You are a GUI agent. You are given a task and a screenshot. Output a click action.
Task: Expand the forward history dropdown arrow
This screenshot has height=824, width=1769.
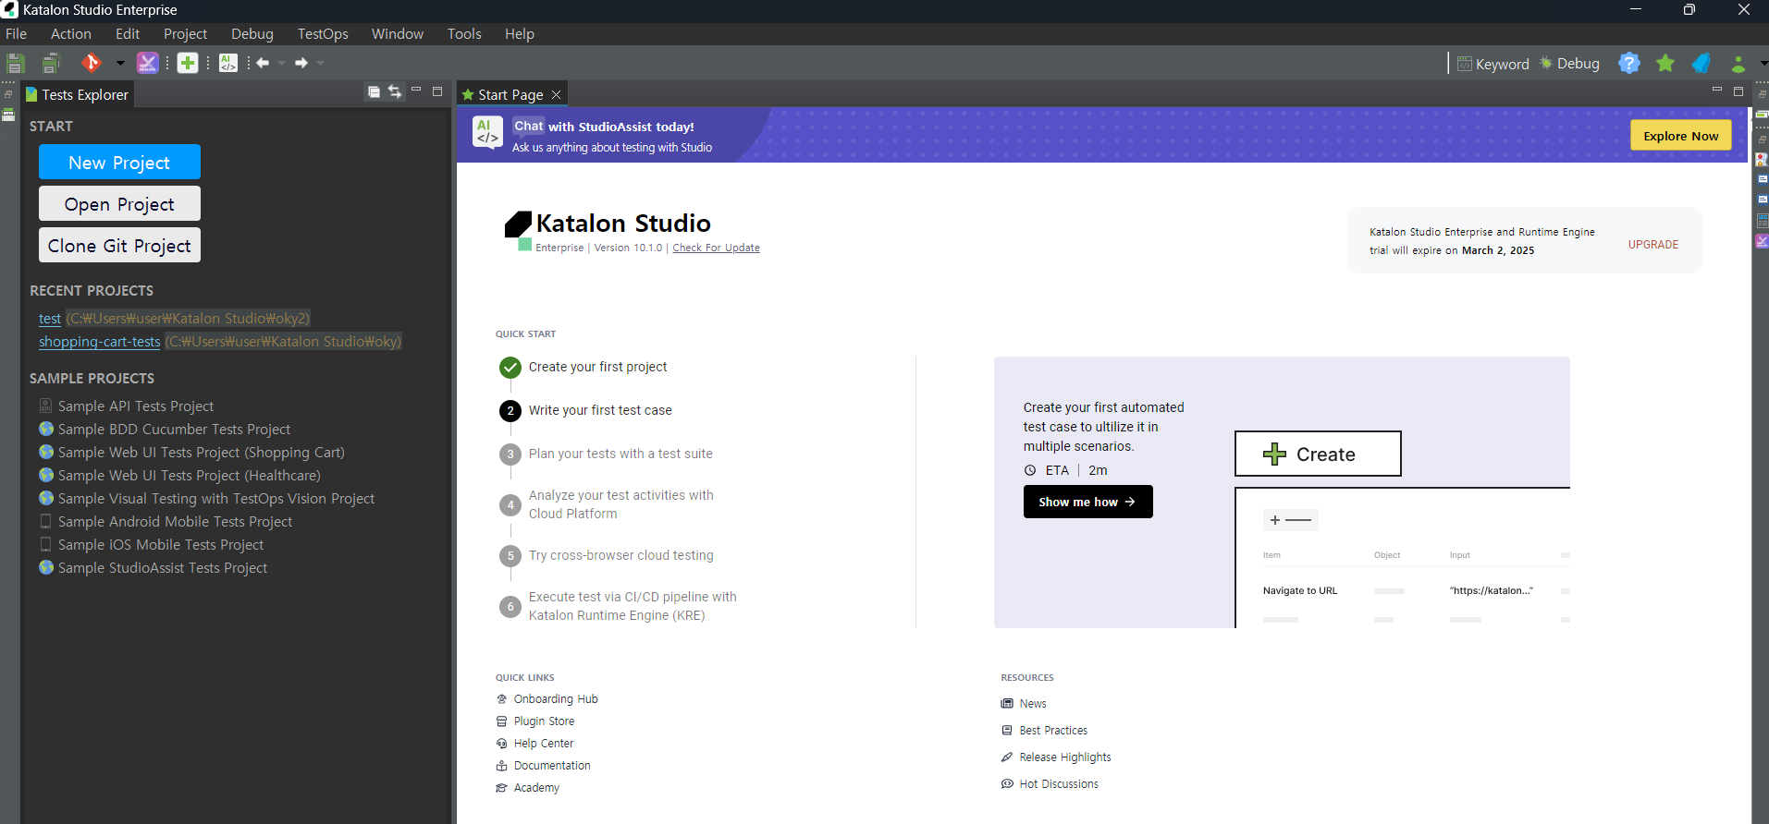click(321, 63)
